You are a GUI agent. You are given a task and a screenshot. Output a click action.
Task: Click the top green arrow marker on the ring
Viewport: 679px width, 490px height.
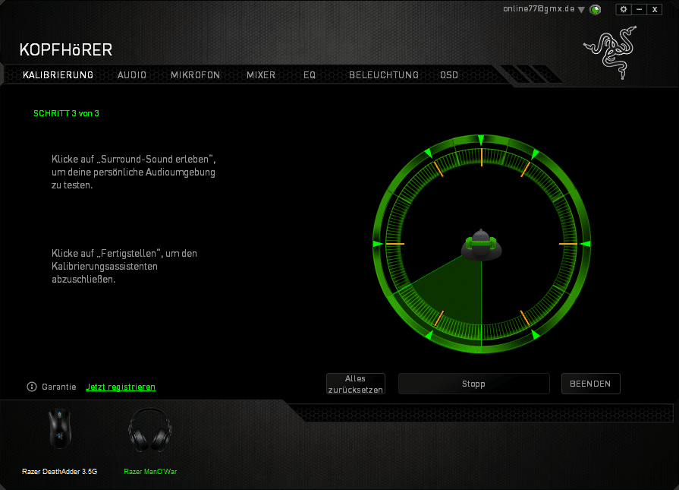(x=481, y=139)
